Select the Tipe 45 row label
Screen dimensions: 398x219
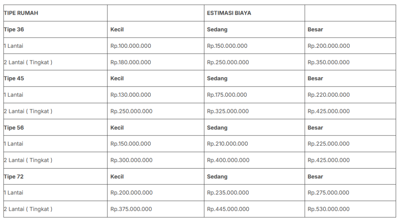coord(14,78)
